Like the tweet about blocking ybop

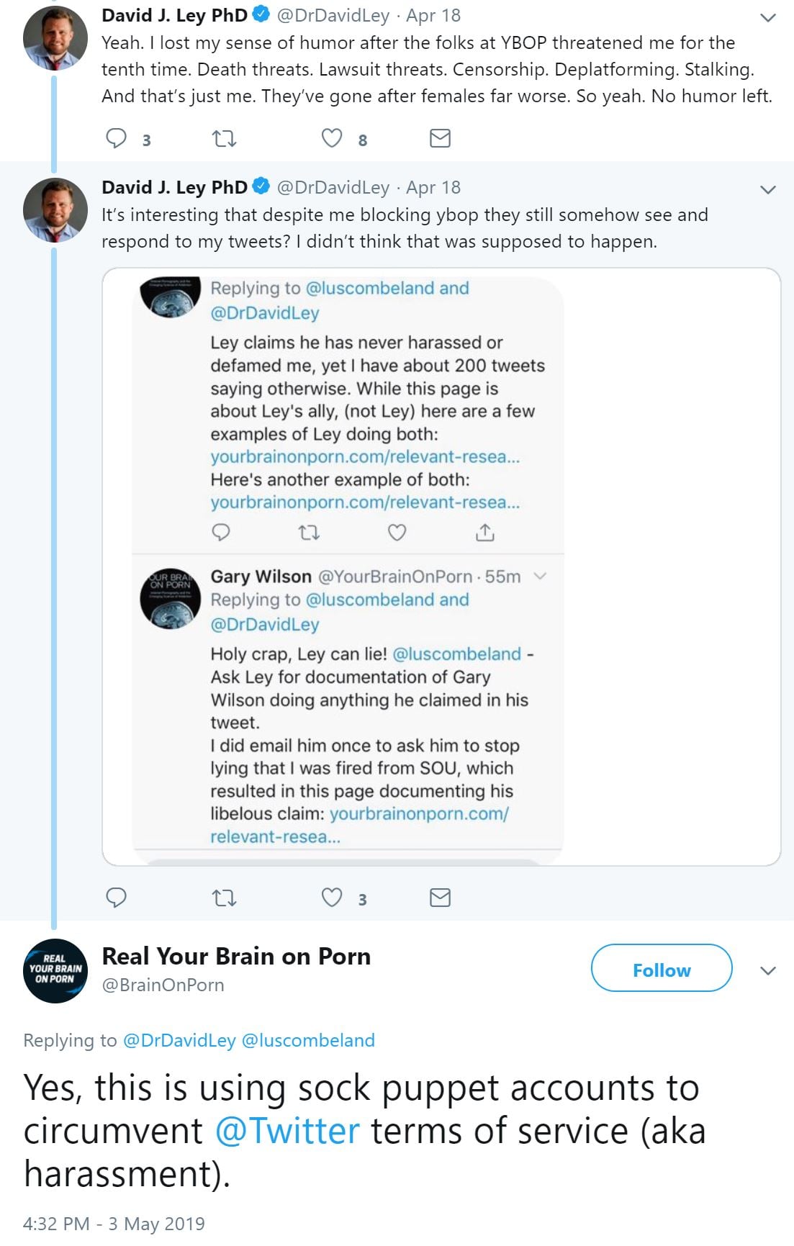click(x=332, y=898)
